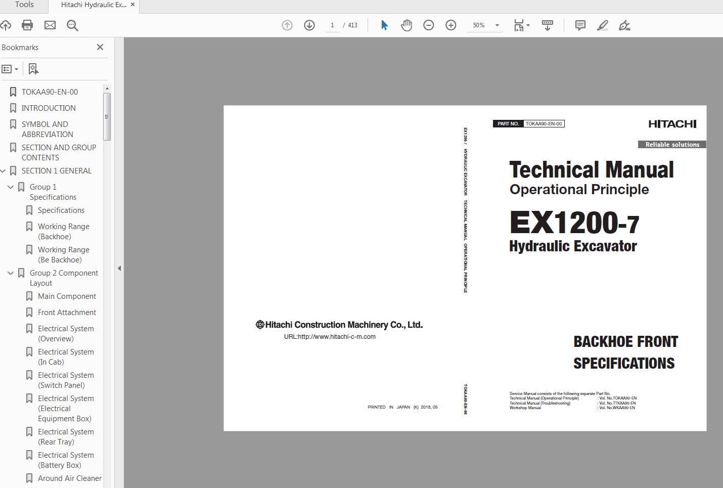Click the INTRODUCTION bookmark ribbon icon

(13, 108)
